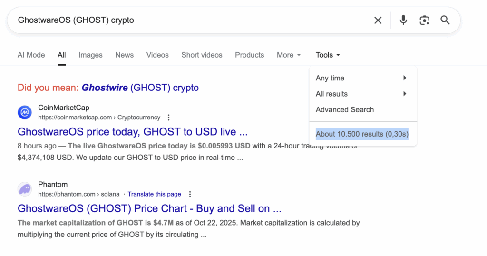Expand the All results filter submenu
487x256 pixels.
(x=362, y=94)
